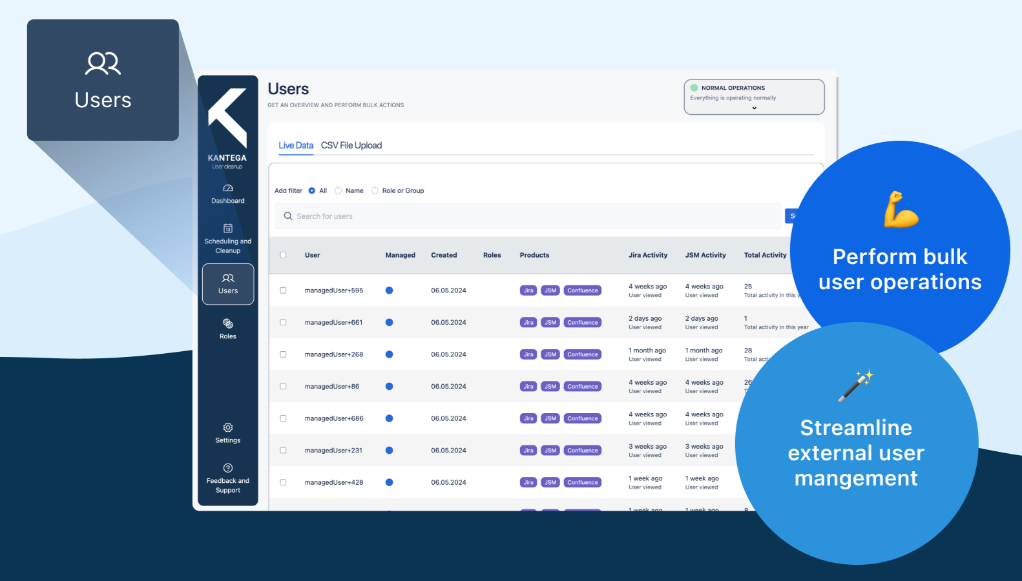This screenshot has width=1022, height=581.
Task: Click Jira badge for managedUser+661
Action: coord(528,323)
